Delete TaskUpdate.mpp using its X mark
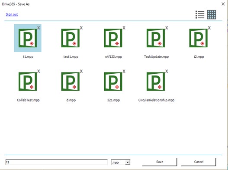The width and height of the screenshot is (228, 170). click(167, 28)
